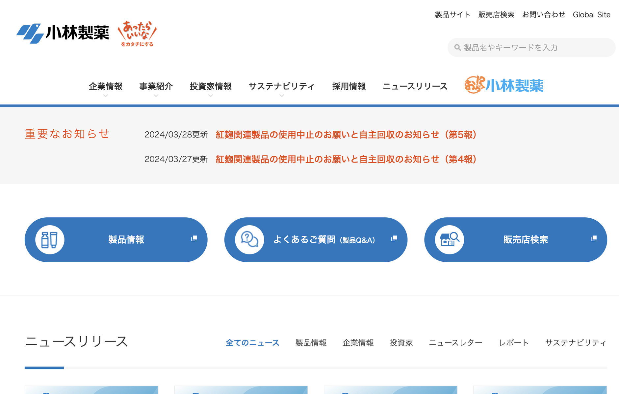Open the お問い合わせ link
The width and height of the screenshot is (619, 394).
[x=544, y=15]
